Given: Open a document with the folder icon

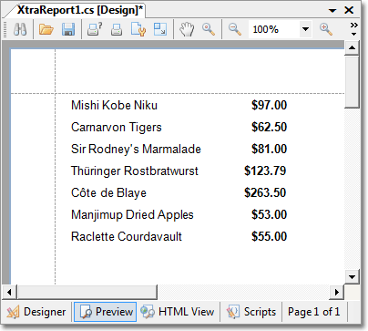Looking at the screenshot, I should tap(46, 29).
